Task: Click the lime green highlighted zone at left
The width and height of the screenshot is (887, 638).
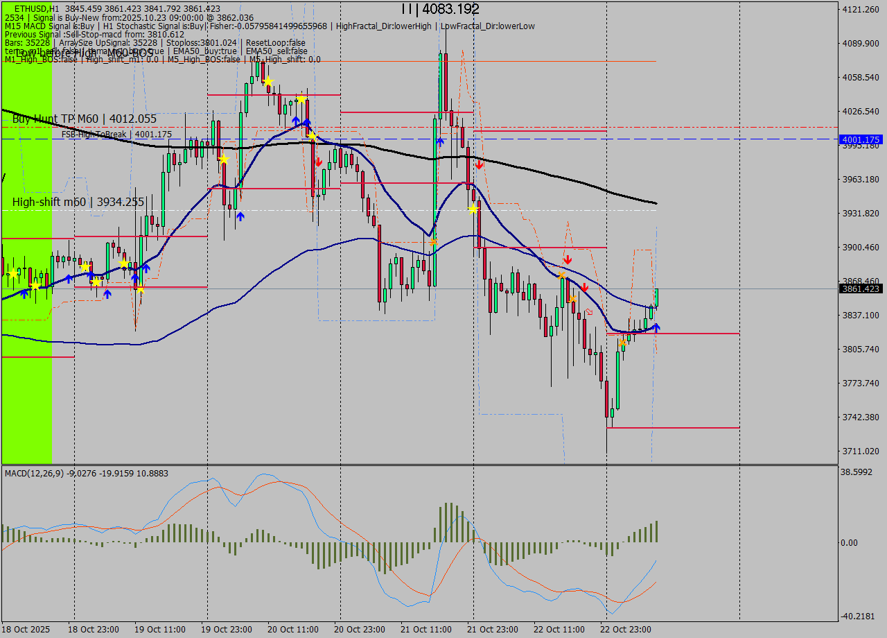Action: 27,277
